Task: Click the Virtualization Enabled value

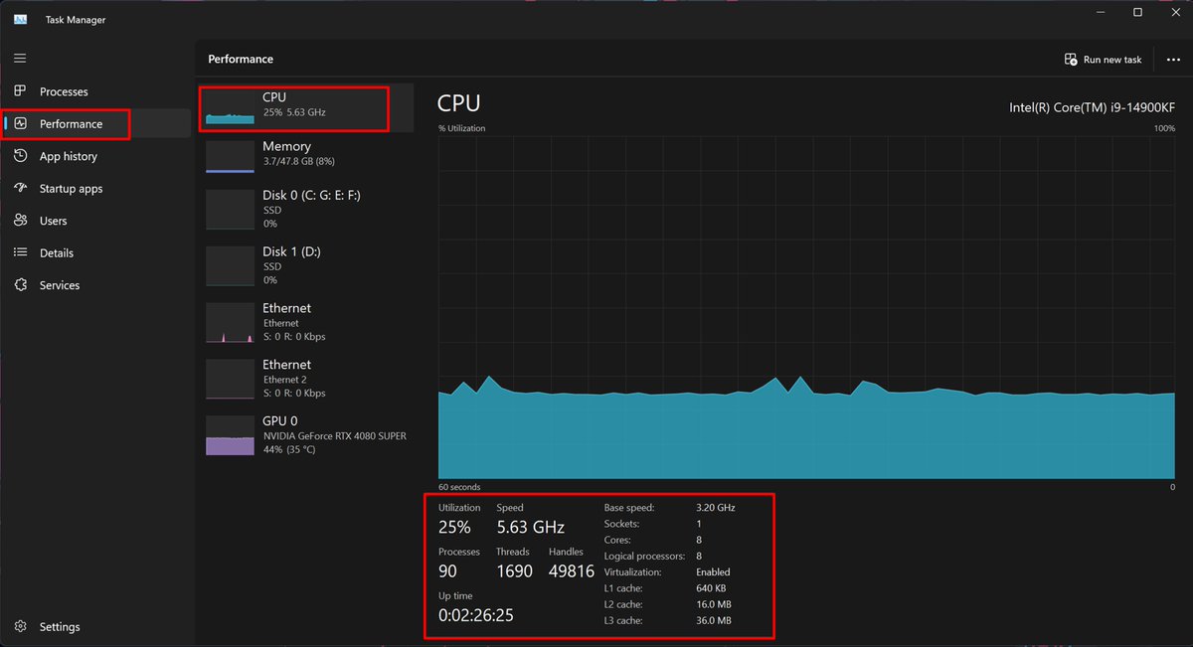Action: coord(713,572)
